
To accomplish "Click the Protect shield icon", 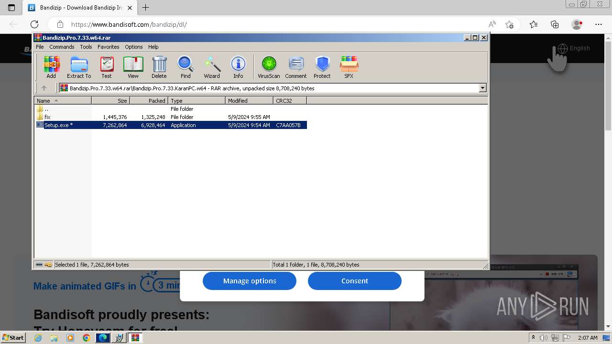I will pyautogui.click(x=322, y=67).
